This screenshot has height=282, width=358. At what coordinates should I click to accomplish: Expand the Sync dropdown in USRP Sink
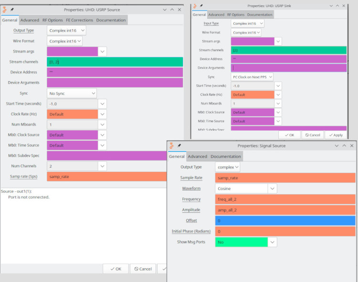pyautogui.click(x=252, y=77)
